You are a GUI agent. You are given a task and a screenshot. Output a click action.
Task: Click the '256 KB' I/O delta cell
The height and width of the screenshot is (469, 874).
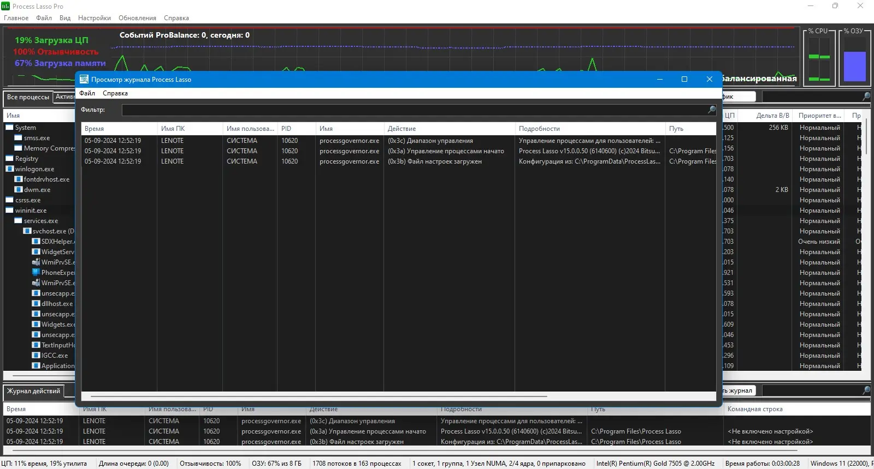tap(778, 128)
